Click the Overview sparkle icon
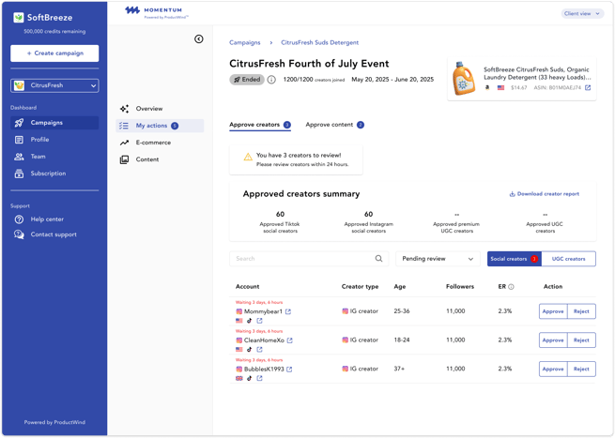Viewport: 615px width, 438px height. point(124,109)
